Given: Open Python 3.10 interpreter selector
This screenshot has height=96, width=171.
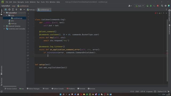Looking at the screenshot, I should [162, 91].
